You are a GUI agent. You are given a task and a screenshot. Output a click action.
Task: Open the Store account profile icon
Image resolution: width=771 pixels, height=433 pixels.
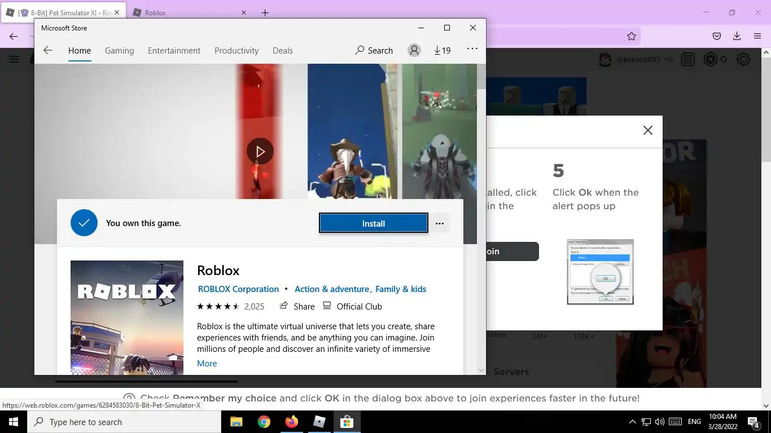coord(414,50)
